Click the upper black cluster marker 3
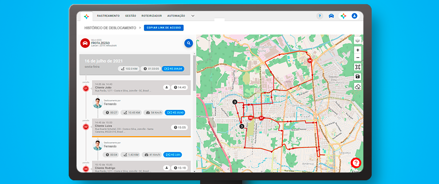The image size is (439, 184). pyautogui.click(x=235, y=102)
